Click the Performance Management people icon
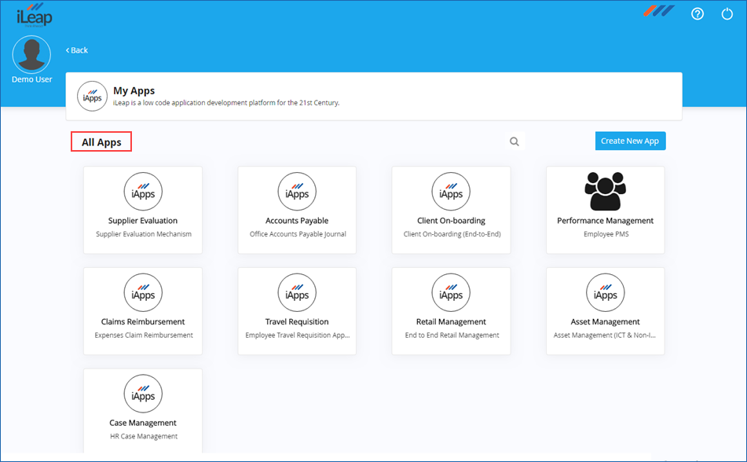Screen dimensions: 747x462 tap(605, 191)
